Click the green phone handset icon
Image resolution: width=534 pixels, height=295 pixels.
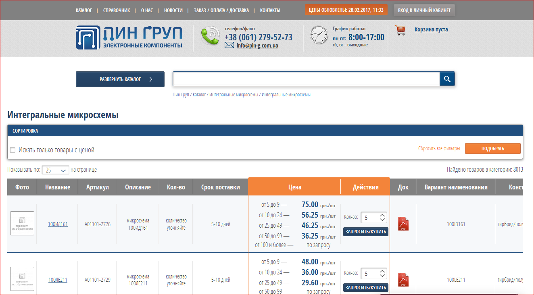[210, 36]
